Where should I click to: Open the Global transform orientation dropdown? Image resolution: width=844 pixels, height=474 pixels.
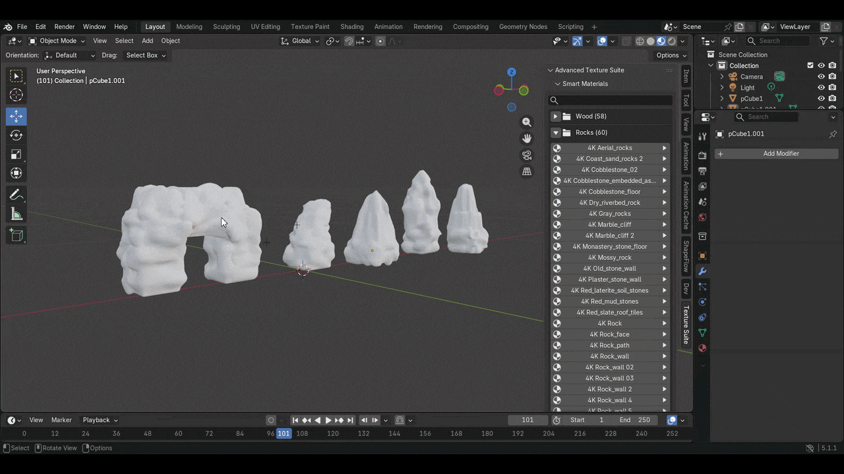(x=300, y=41)
